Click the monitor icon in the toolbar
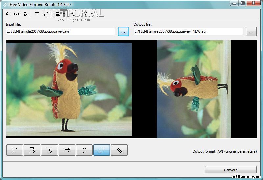 click(x=74, y=14)
